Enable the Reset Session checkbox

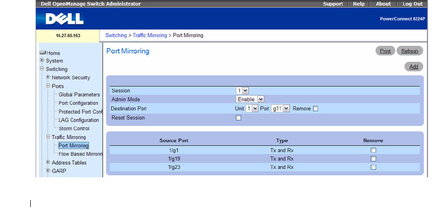(238, 118)
